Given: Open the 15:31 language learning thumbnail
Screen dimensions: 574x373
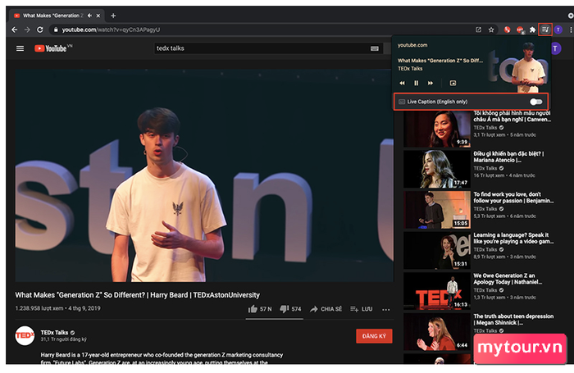Looking at the screenshot, I should click(x=437, y=250).
